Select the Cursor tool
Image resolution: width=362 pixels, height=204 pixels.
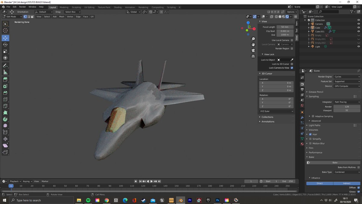(x=5, y=31)
